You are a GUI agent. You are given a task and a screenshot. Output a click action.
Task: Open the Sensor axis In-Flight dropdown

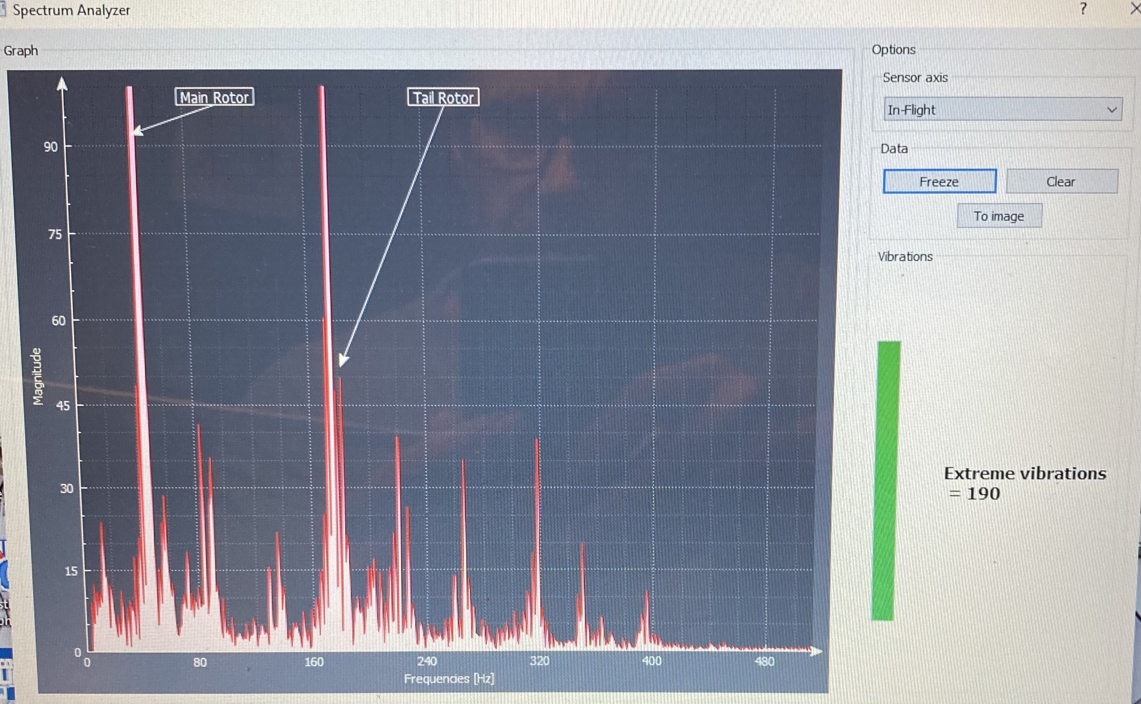click(1001, 110)
